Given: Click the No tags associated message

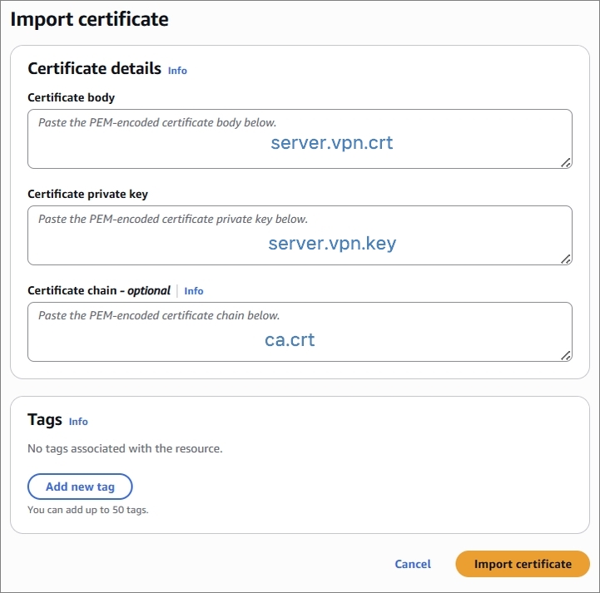Looking at the screenshot, I should coord(125,448).
